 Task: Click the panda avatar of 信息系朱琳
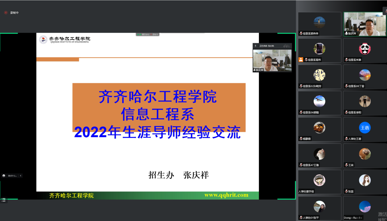[364, 49]
